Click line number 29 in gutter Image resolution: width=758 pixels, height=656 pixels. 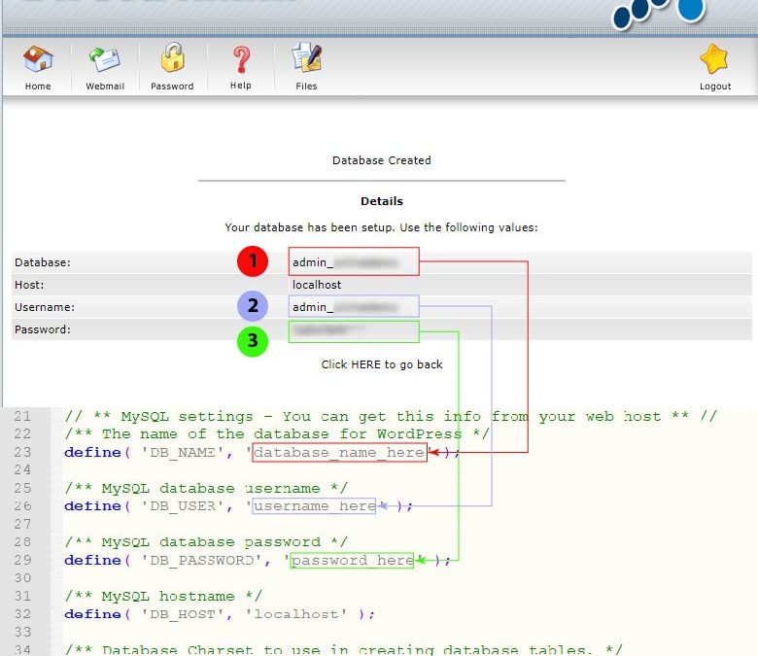22,560
